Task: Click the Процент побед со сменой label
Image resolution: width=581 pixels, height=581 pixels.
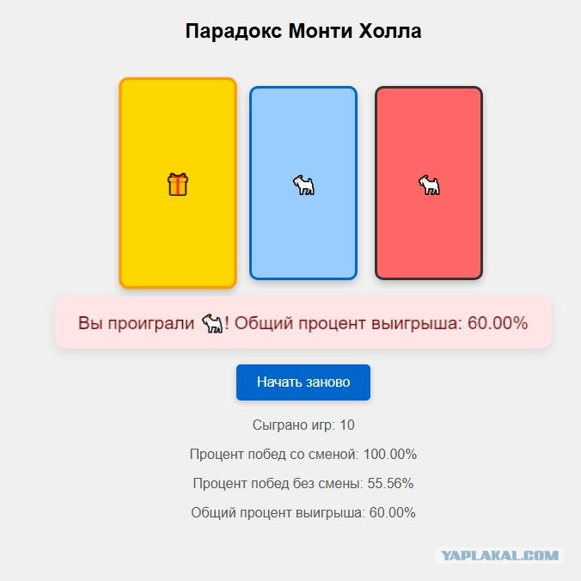Action: click(x=274, y=455)
